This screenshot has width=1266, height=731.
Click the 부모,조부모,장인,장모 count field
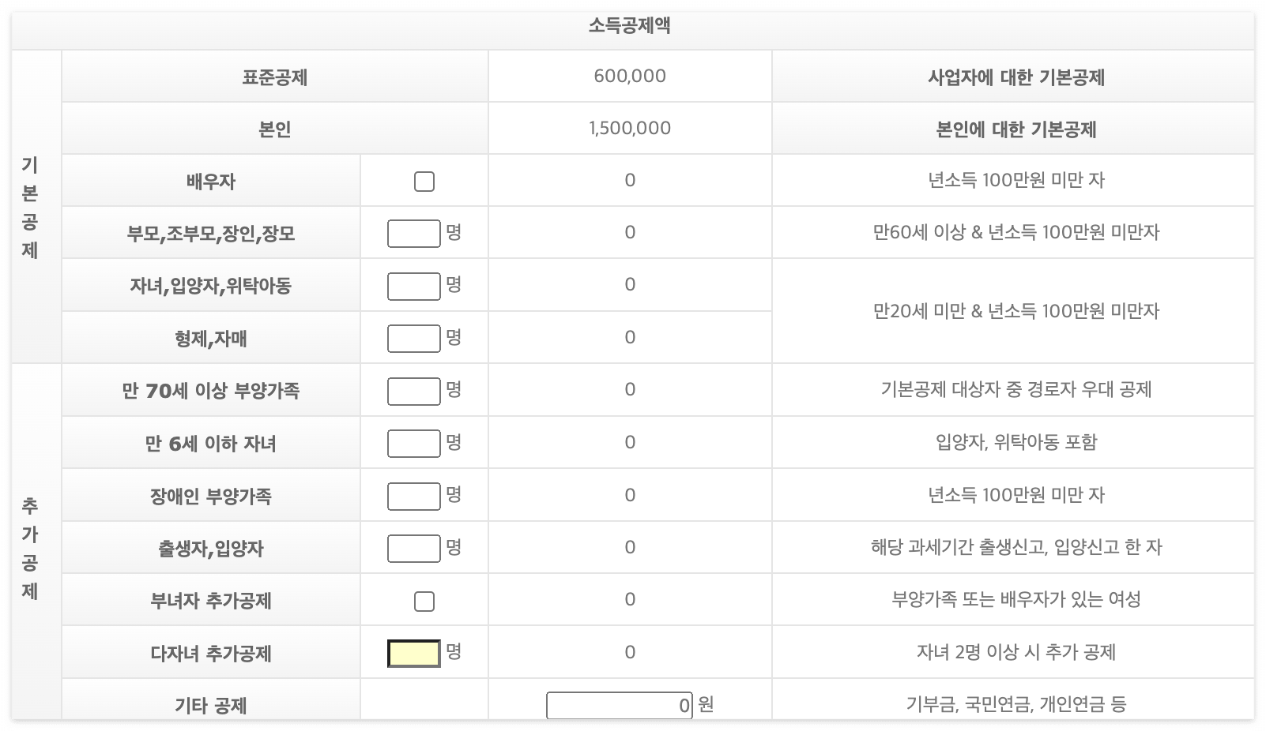pos(412,233)
